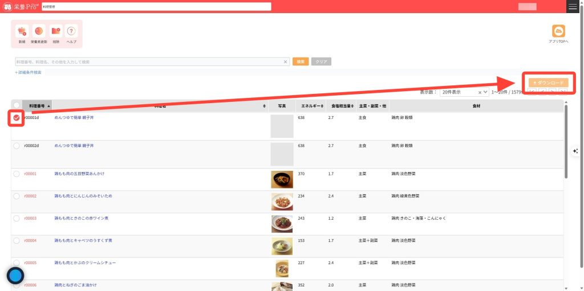Click the 新規 (new recipe) icon

point(22,32)
